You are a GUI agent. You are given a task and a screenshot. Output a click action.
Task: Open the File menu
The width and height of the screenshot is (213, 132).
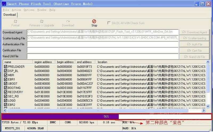[6, 10]
